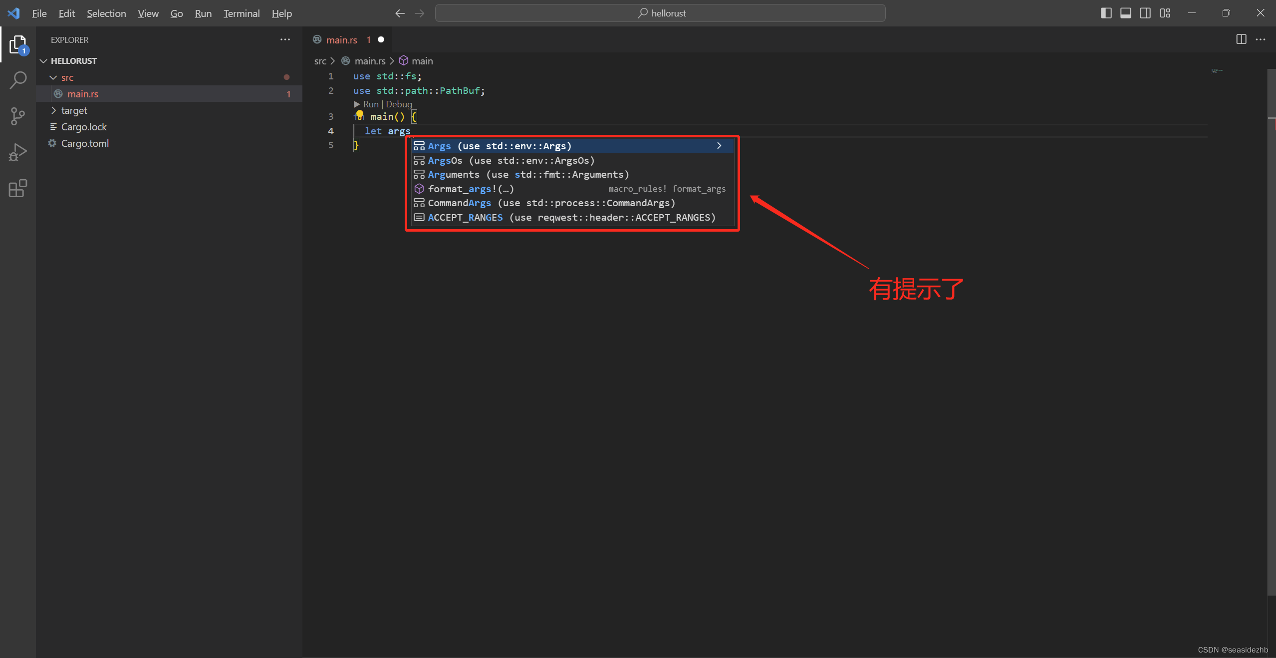
Task: Choose ArgsOs completion suggestion
Action: [x=572, y=160]
